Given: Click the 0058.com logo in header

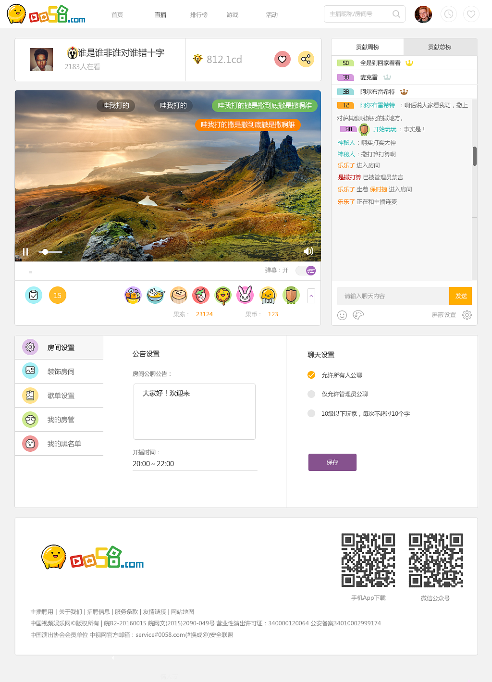Looking at the screenshot, I should click(x=46, y=14).
